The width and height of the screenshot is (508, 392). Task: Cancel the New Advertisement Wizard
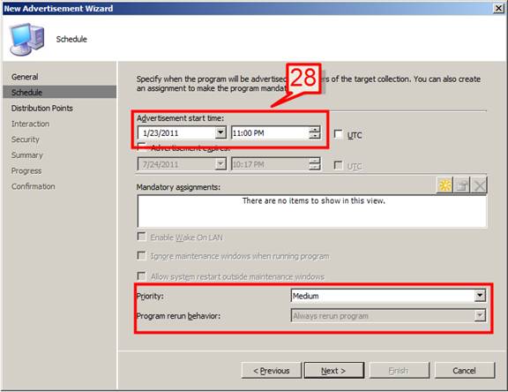465,371
